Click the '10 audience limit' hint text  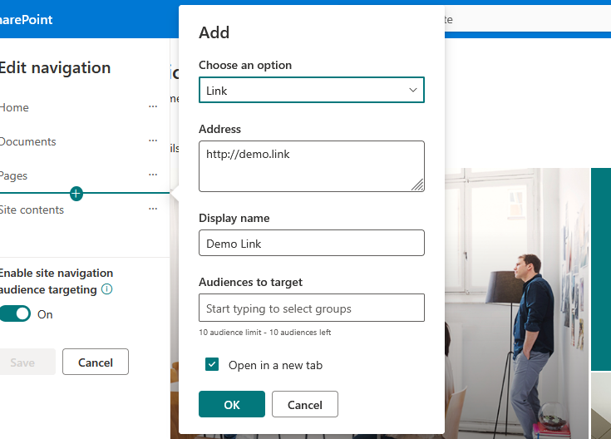[265, 333]
